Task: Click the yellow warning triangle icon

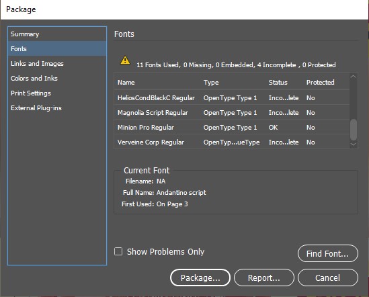Action: pos(125,60)
